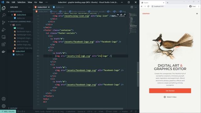
Task: Open the Source Control view
Action: click(3, 23)
